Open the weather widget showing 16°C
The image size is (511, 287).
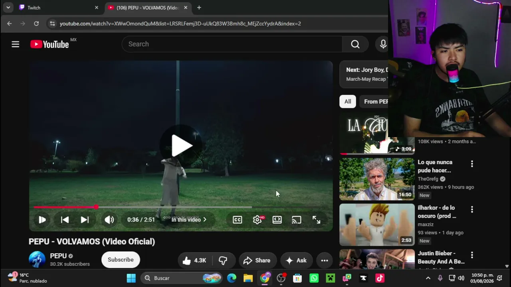27,278
